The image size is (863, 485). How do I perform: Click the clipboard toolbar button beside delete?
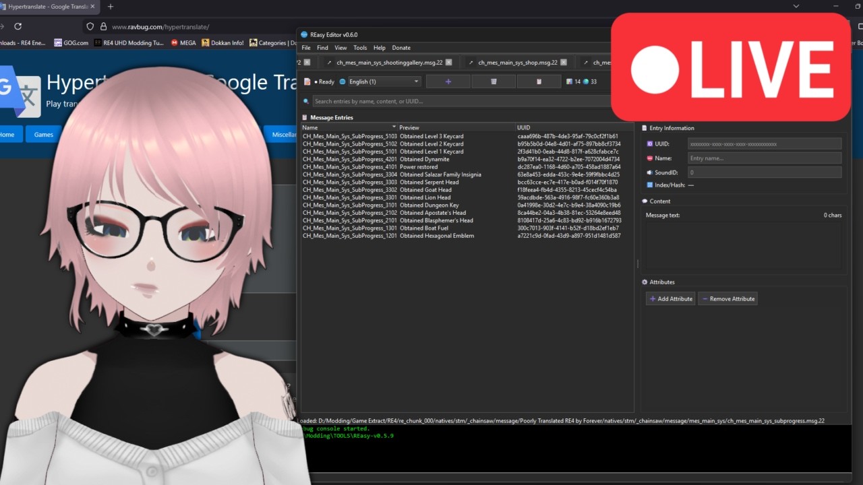pos(539,82)
